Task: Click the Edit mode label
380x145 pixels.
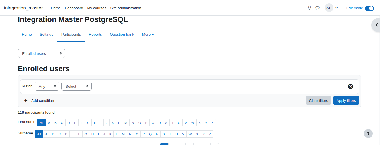Action: click(355, 8)
